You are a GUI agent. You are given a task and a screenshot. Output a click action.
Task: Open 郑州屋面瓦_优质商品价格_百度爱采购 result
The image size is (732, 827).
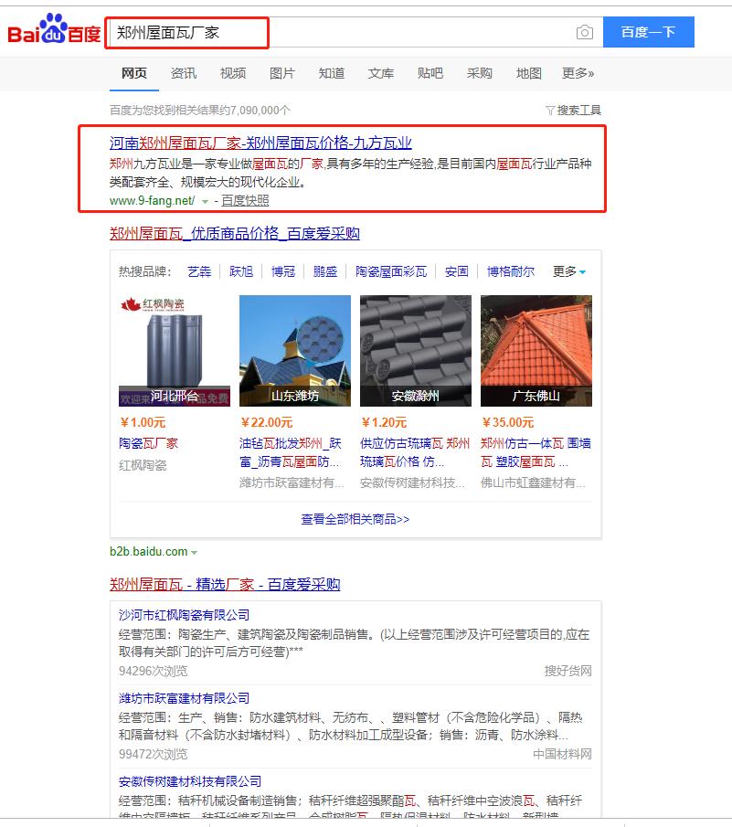pos(235,233)
